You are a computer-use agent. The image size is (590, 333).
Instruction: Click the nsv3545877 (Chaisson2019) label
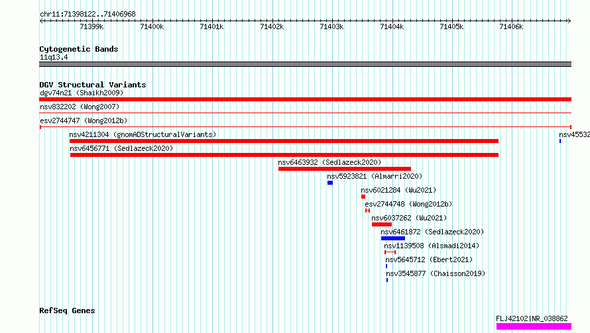[436, 273]
